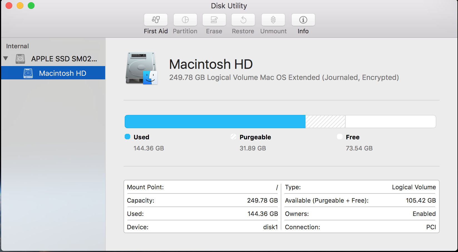Click the Macintosh HD volume title
Screen dimensions: 458x252
[x=211, y=64]
